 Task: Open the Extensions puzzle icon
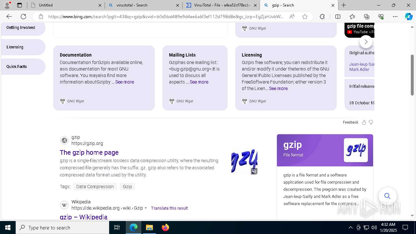[322, 17]
